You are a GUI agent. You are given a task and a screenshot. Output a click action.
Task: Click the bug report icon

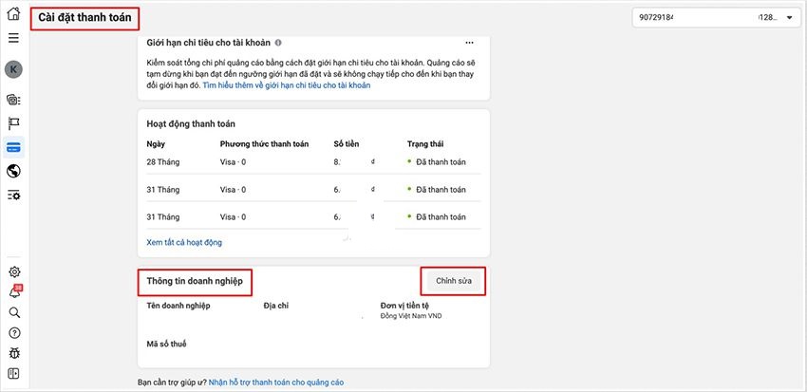pyautogui.click(x=14, y=353)
